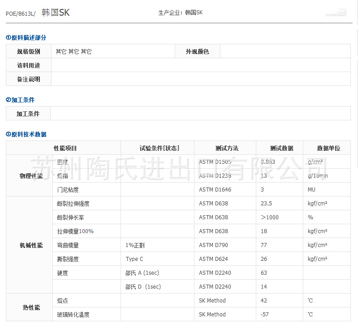The width and height of the screenshot is (358, 328).
Task: Click the 测试数据 column header
Action: (x=280, y=148)
